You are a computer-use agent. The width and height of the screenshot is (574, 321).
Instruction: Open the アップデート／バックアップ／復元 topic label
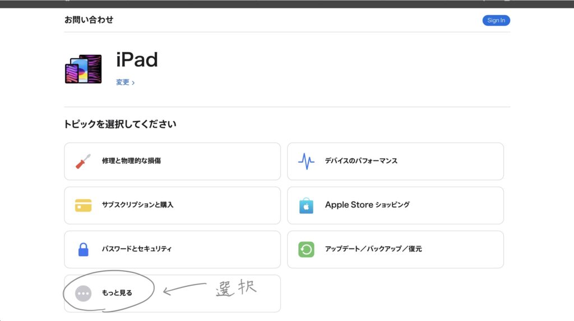(373, 249)
